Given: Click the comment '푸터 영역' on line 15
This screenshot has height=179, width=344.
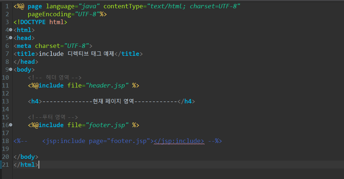Looking at the screenshot, I should coord(54,117).
